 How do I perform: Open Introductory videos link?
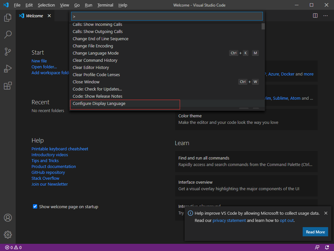pos(50,155)
